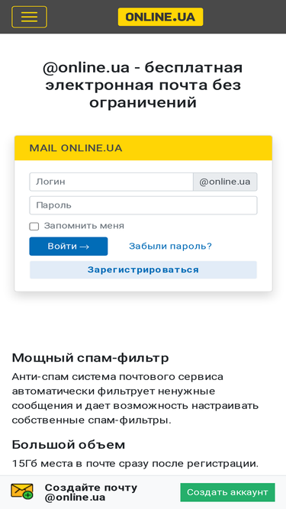Click the ONLINE.UA yellow logo

point(160,17)
